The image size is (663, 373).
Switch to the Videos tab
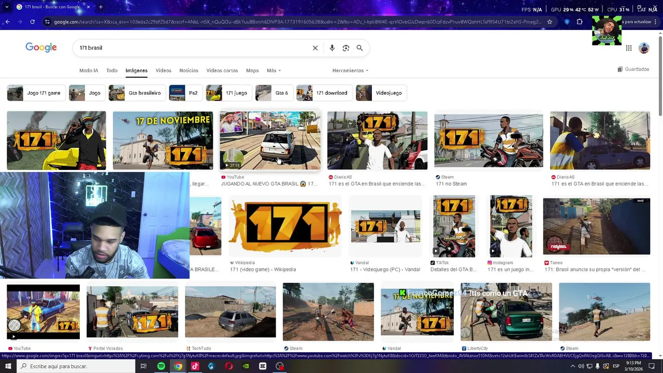163,70
